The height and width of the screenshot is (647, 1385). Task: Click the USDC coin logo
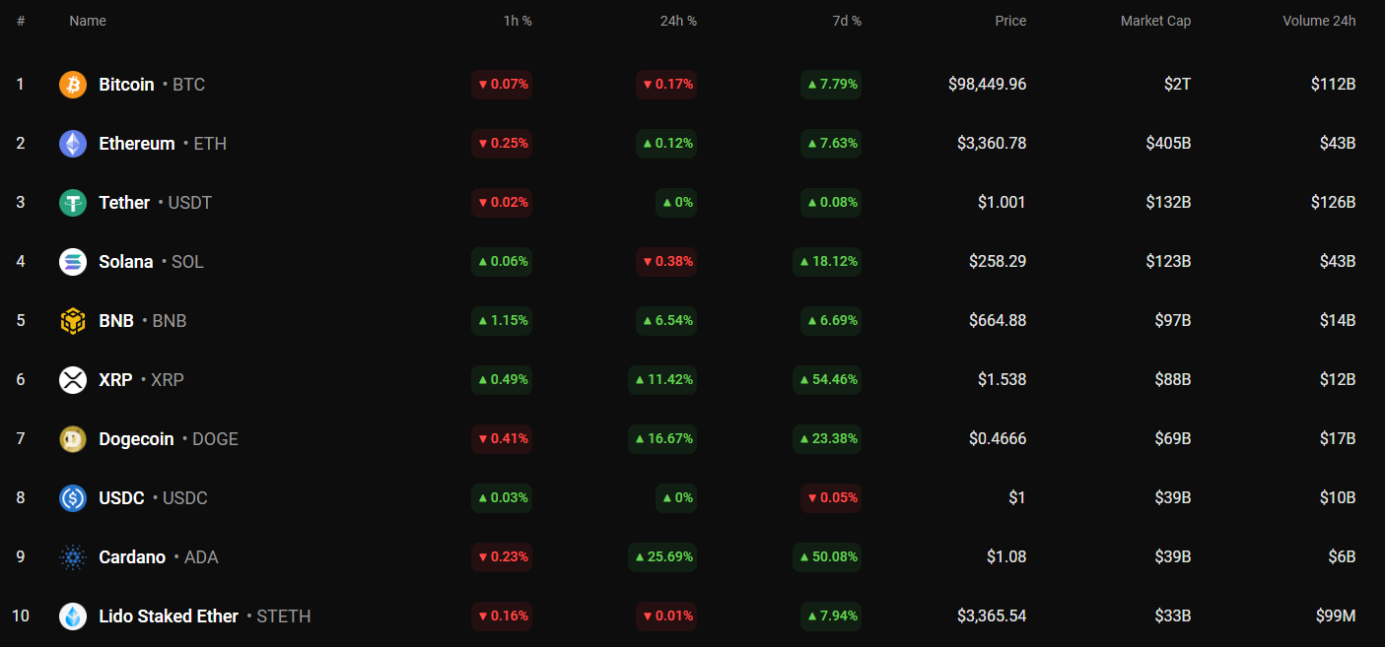[73, 498]
